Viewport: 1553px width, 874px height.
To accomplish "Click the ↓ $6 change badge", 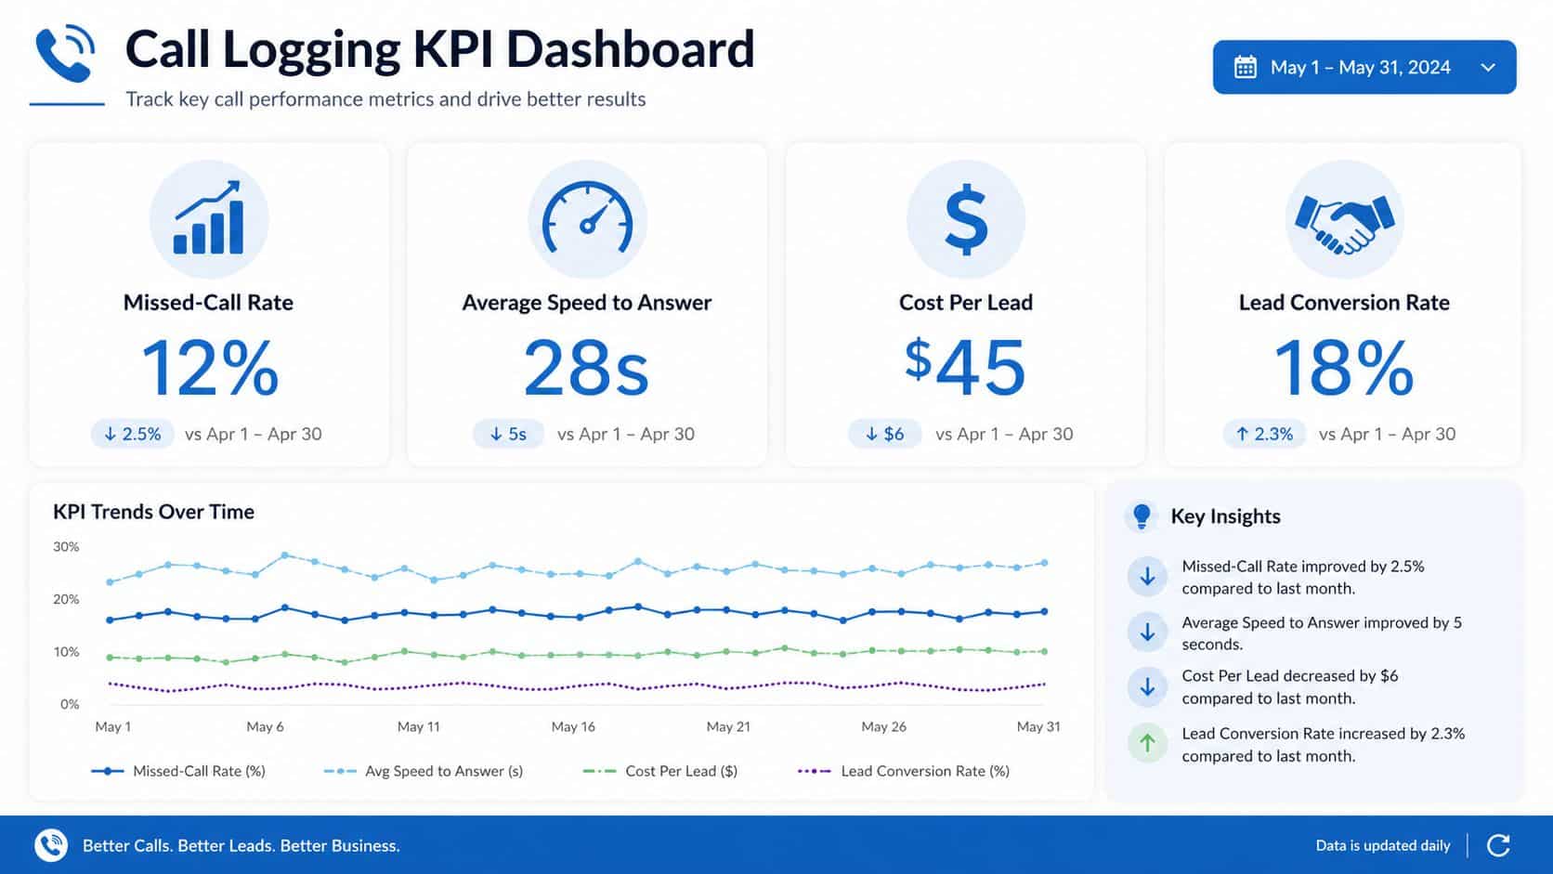I will tap(884, 434).
